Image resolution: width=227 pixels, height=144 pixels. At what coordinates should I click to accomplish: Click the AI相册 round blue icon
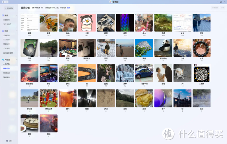point(3,59)
